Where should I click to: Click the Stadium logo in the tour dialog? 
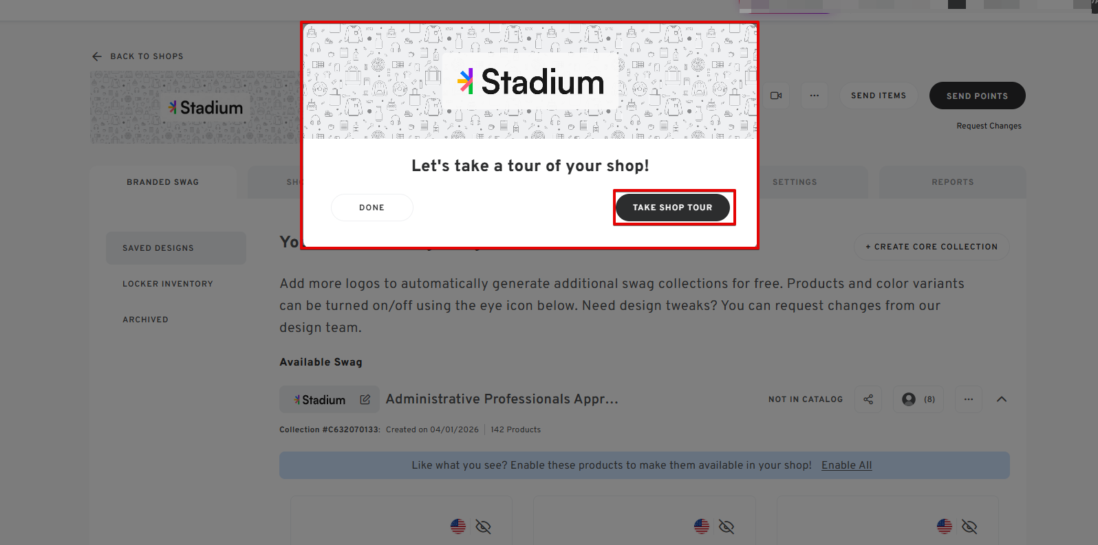(x=530, y=82)
